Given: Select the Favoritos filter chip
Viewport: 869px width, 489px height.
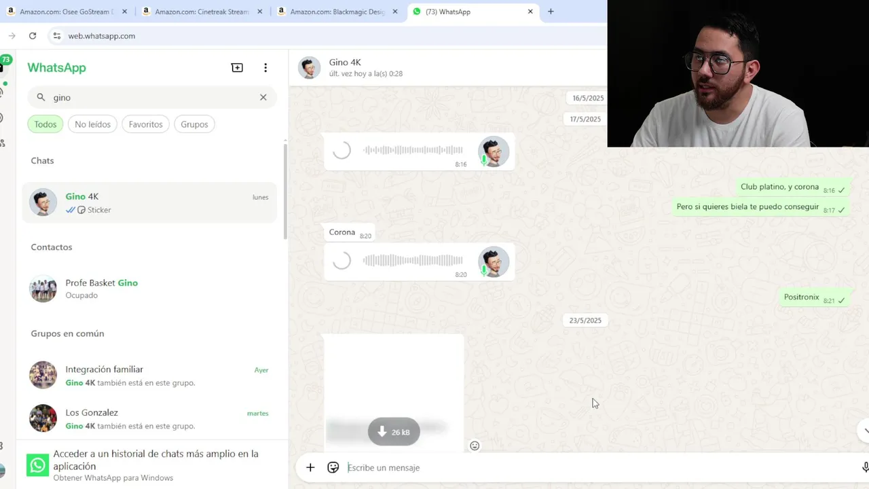Looking at the screenshot, I should click(145, 124).
